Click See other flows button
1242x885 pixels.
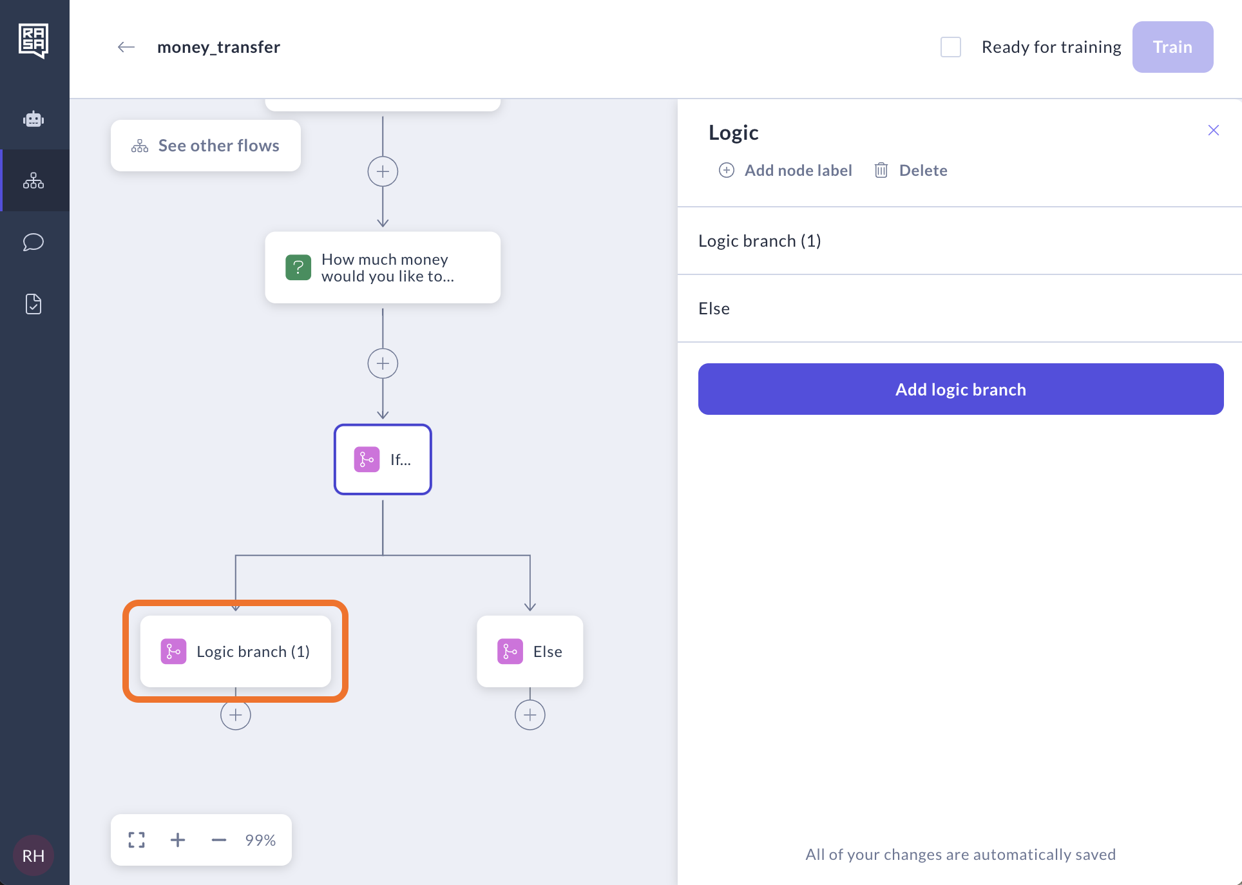click(x=206, y=146)
